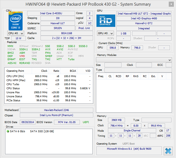Select the CPU HFM (Max) row
The image size is (176, 158).
[49, 80]
